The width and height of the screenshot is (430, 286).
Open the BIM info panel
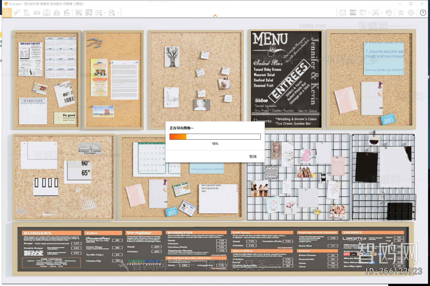click(26, 13)
